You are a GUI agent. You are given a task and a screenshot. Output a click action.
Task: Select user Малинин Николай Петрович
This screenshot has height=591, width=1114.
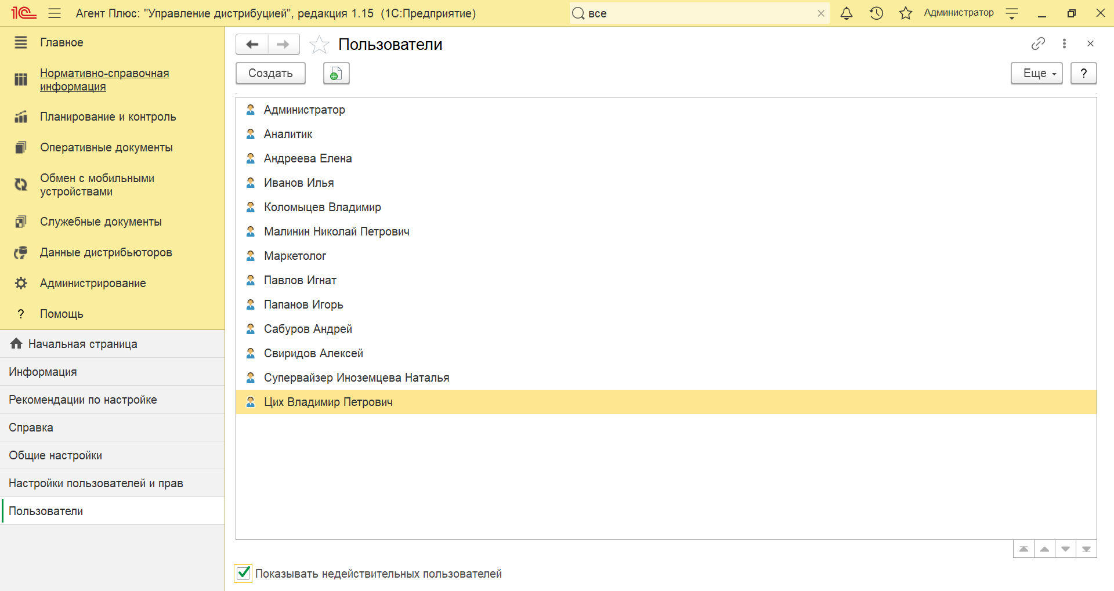coord(666,231)
